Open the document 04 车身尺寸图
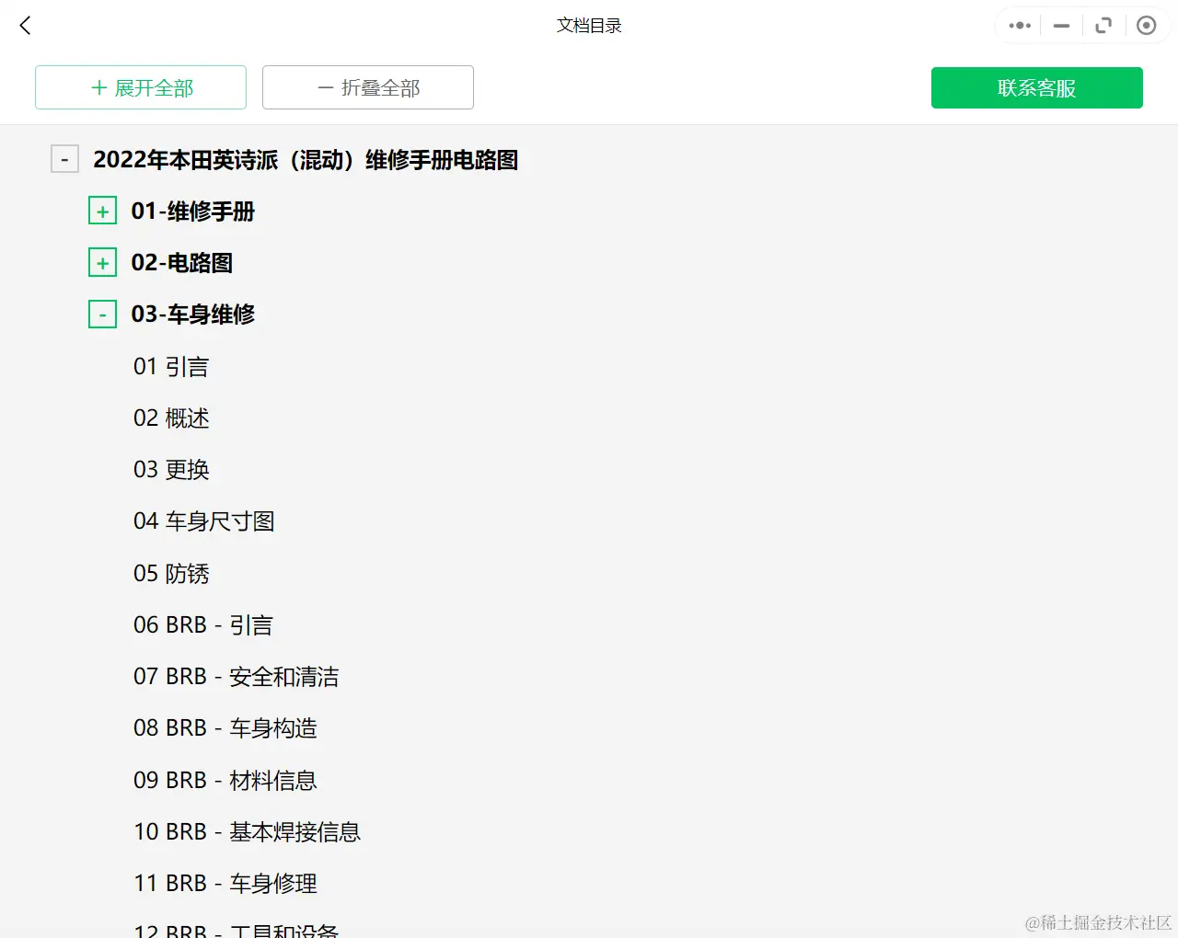 204,521
